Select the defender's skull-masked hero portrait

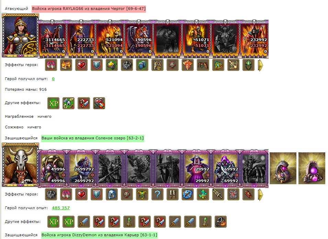[x=20, y=164]
